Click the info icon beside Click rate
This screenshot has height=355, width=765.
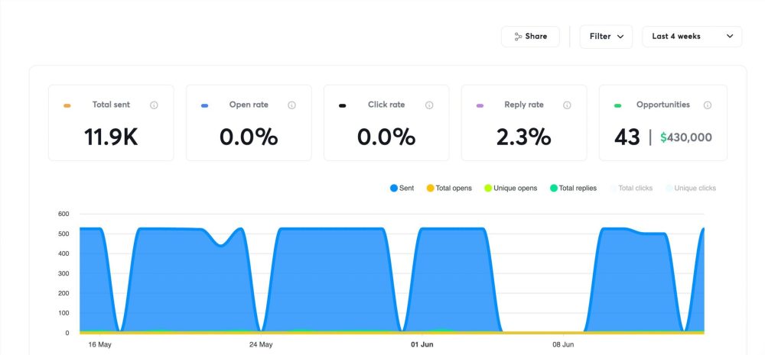point(429,105)
